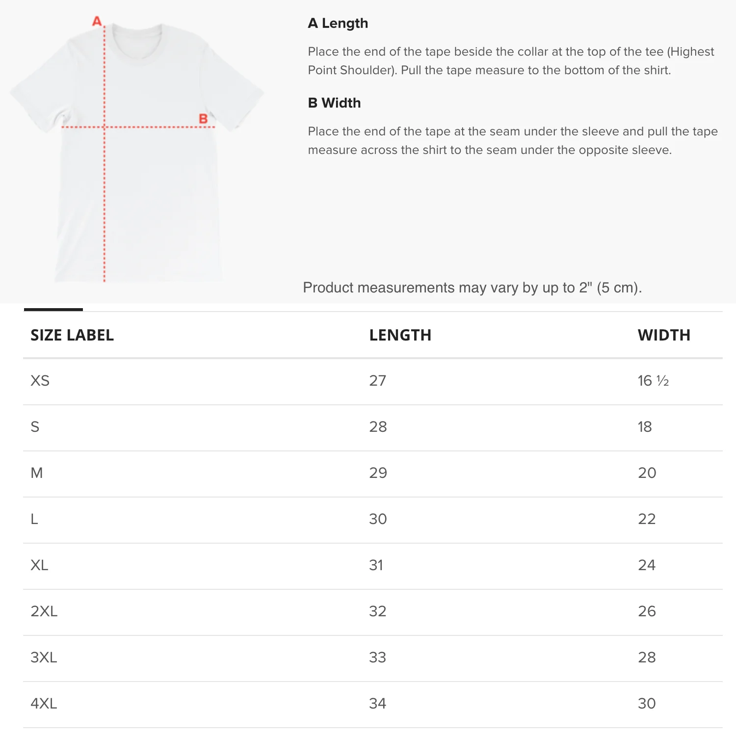Screen dimensions: 736x736
Task: Click the product measurements variance note
Action: pyautogui.click(x=472, y=288)
